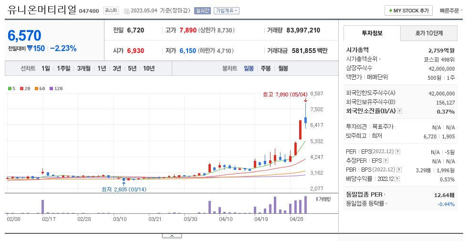Click the 동일업종 등락률 value -0.44%

click(x=446, y=204)
